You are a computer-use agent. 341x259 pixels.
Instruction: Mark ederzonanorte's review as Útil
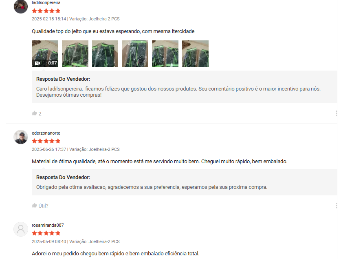tap(40, 206)
